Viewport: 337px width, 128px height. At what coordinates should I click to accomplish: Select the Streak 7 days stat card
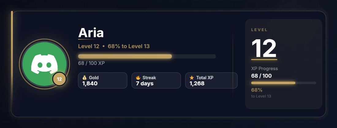[156, 80]
